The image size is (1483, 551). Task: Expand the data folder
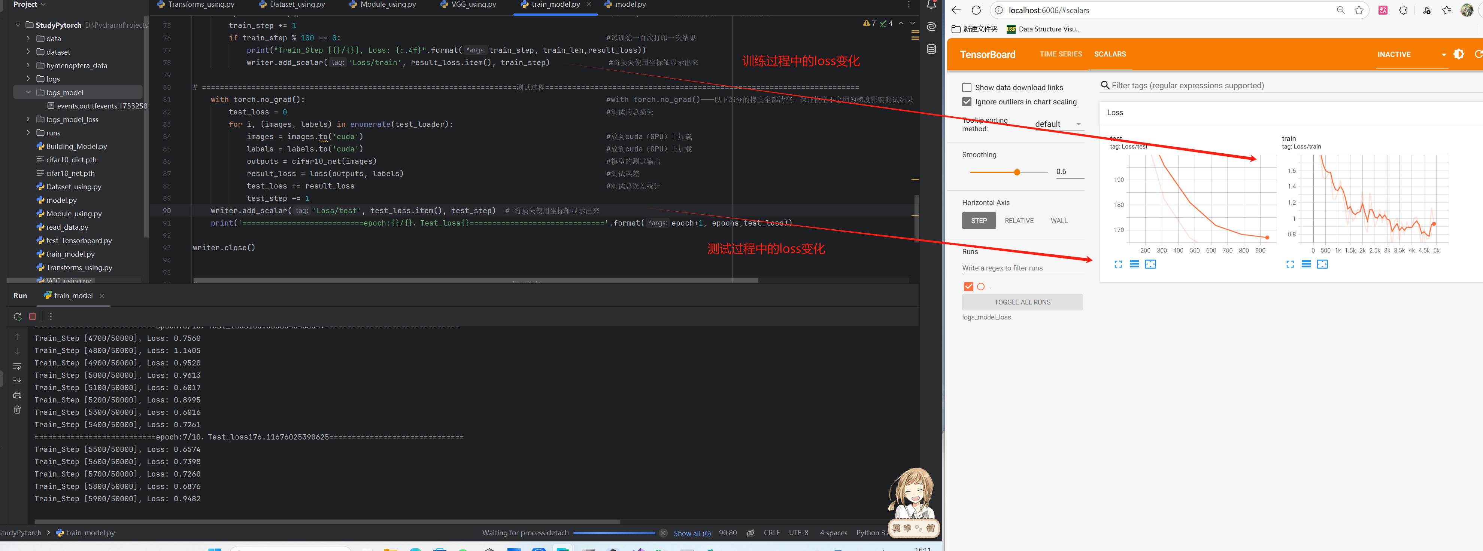coord(28,39)
